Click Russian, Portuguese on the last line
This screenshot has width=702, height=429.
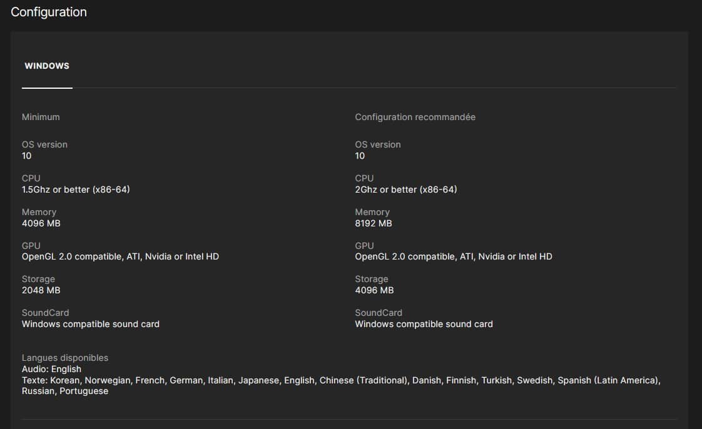(65, 391)
